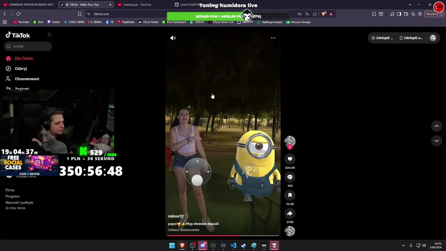Screen dimensions: 446x251
Task: Go to the previous video with up chevron
Action: [x=437, y=126]
